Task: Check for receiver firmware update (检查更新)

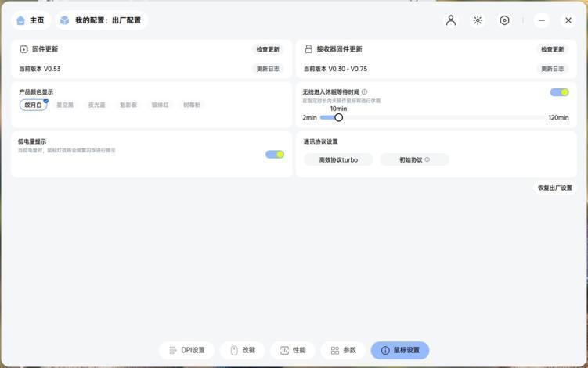Action: click(x=552, y=49)
